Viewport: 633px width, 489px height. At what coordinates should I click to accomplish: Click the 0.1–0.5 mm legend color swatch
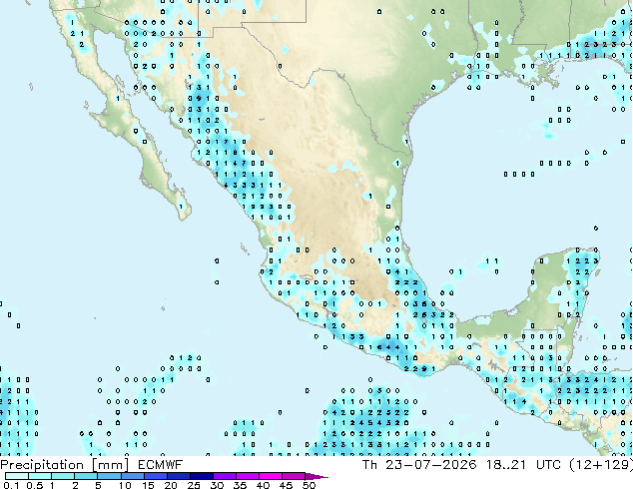(17, 476)
